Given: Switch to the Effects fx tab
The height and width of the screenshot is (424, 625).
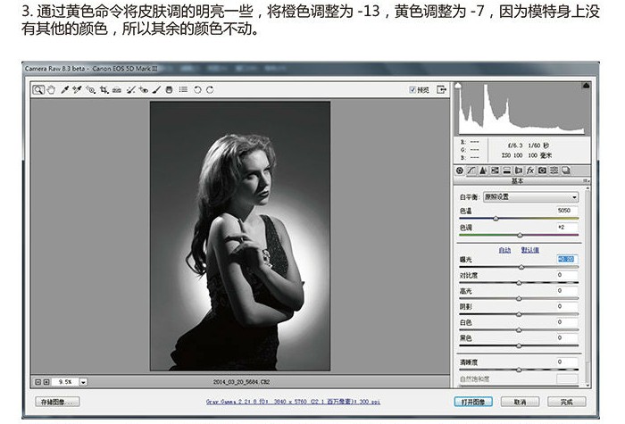Looking at the screenshot, I should [530, 170].
